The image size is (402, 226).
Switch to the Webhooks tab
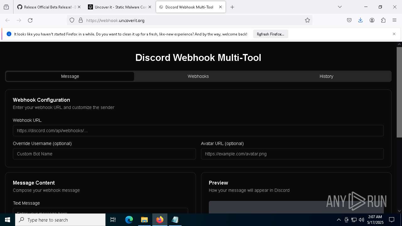198,76
